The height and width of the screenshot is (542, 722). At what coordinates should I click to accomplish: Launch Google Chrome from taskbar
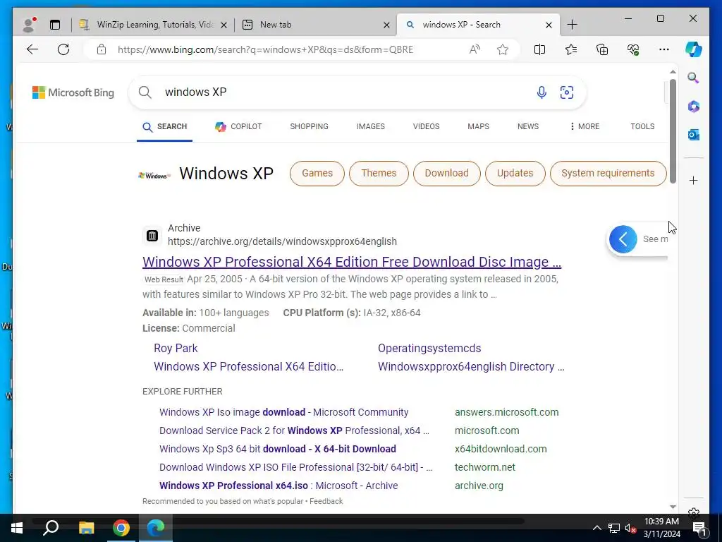121,528
